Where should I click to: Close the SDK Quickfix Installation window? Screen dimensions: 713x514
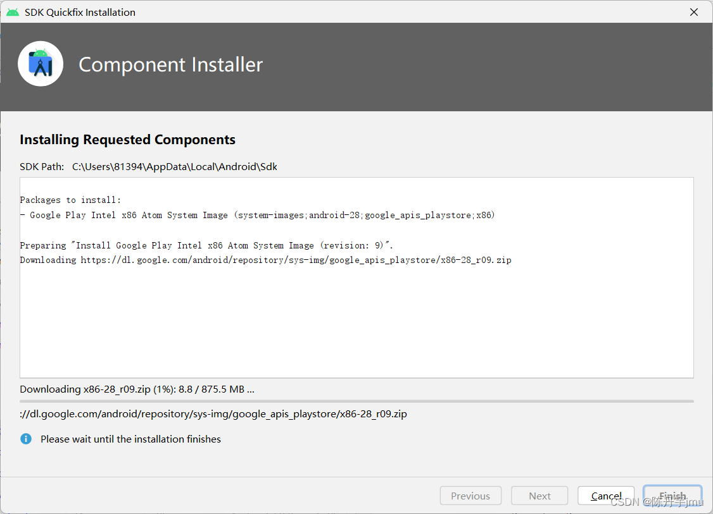(x=694, y=12)
